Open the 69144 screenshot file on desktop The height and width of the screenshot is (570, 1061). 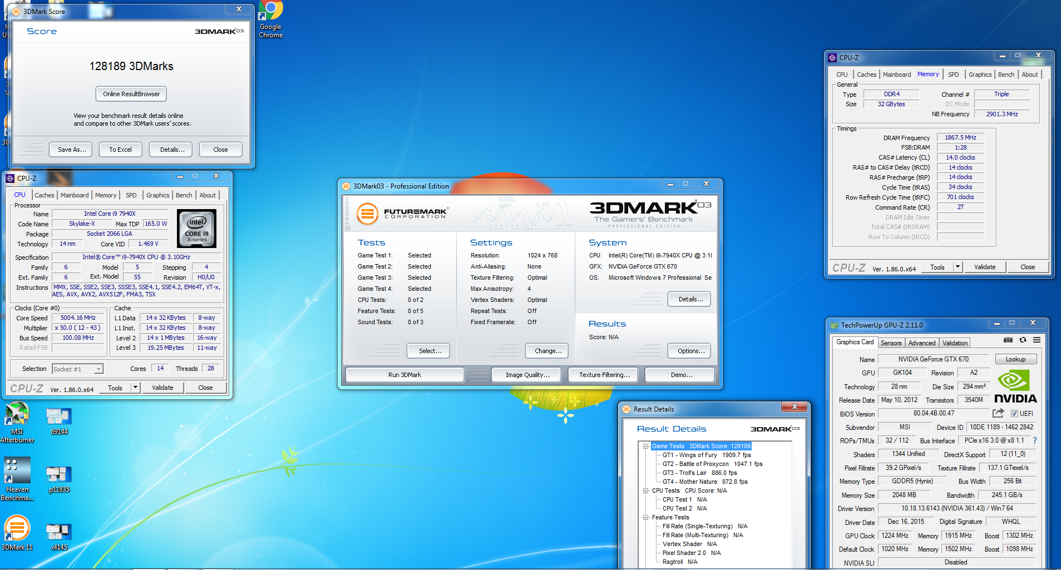click(59, 422)
